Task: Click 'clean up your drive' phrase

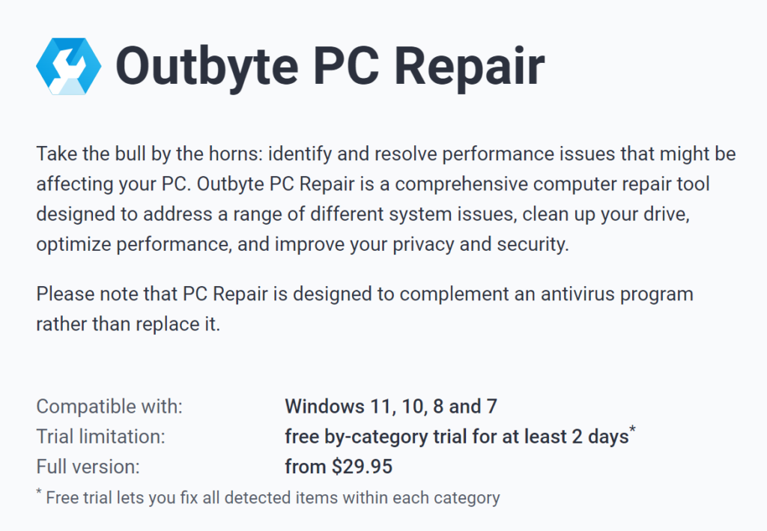Action: click(x=604, y=214)
